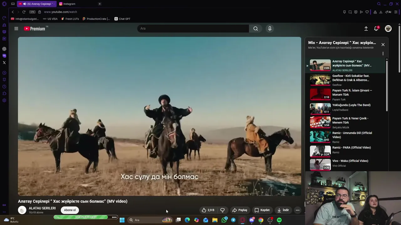Reload the page
This screenshot has height=225, width=401.
tap(24, 12)
